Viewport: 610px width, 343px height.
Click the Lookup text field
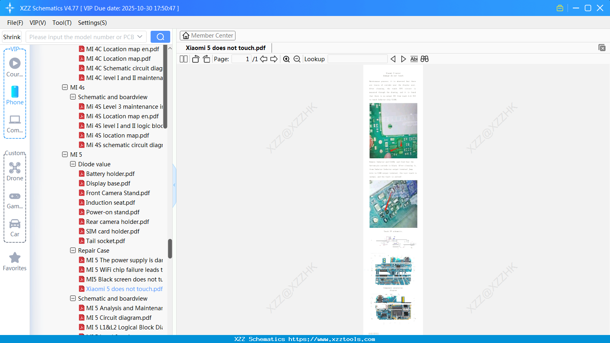click(x=358, y=59)
